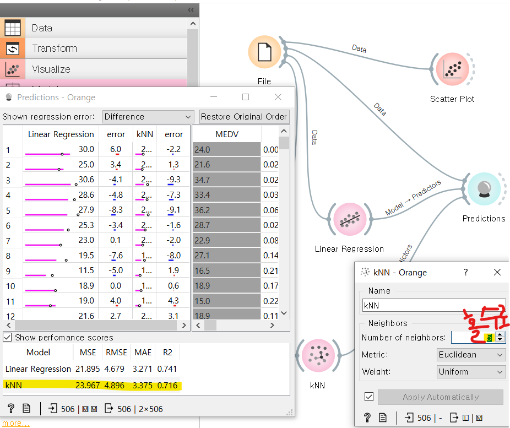Click the kNN Name input field
This screenshot has width=510, height=428.
coord(434,305)
